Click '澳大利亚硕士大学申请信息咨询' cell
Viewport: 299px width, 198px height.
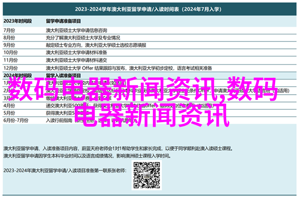pyautogui.click(x=76, y=30)
